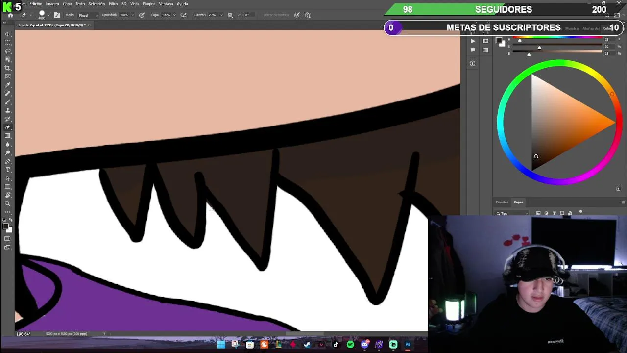Select the Rectangle shape tool
Image resolution: width=627 pixels, height=353 pixels.
click(x=8, y=187)
